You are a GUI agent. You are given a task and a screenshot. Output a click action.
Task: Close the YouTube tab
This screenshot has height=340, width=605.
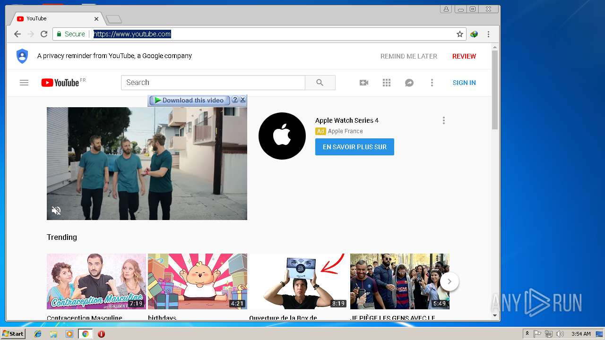pos(96,19)
